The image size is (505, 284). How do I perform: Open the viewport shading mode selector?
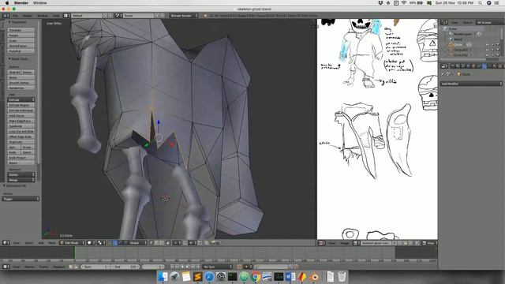91,243
